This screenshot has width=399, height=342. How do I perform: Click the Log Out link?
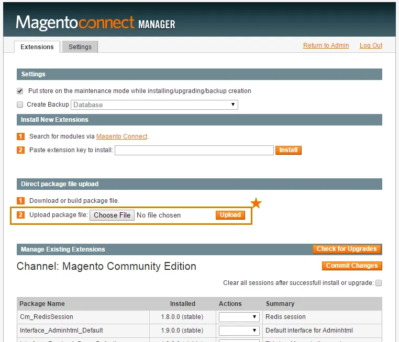coord(371,45)
